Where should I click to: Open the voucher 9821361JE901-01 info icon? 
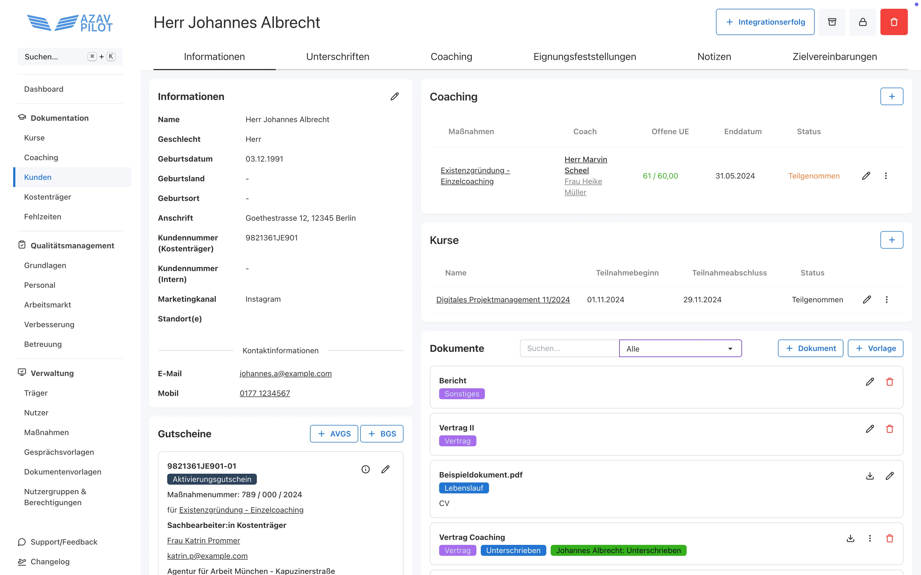365,469
